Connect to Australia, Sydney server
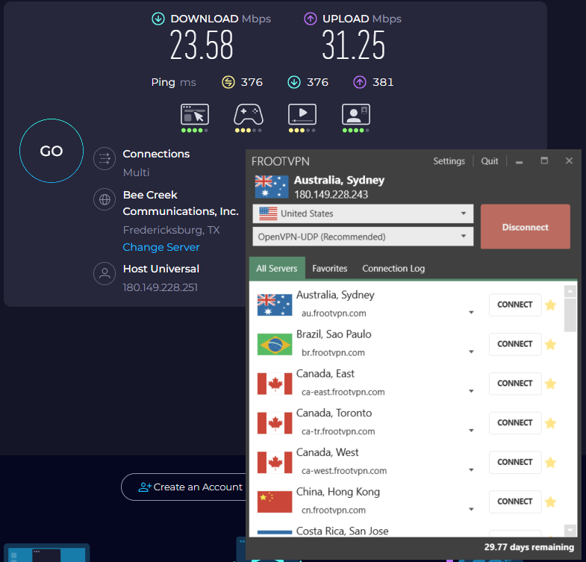586x562 pixels. (x=515, y=305)
